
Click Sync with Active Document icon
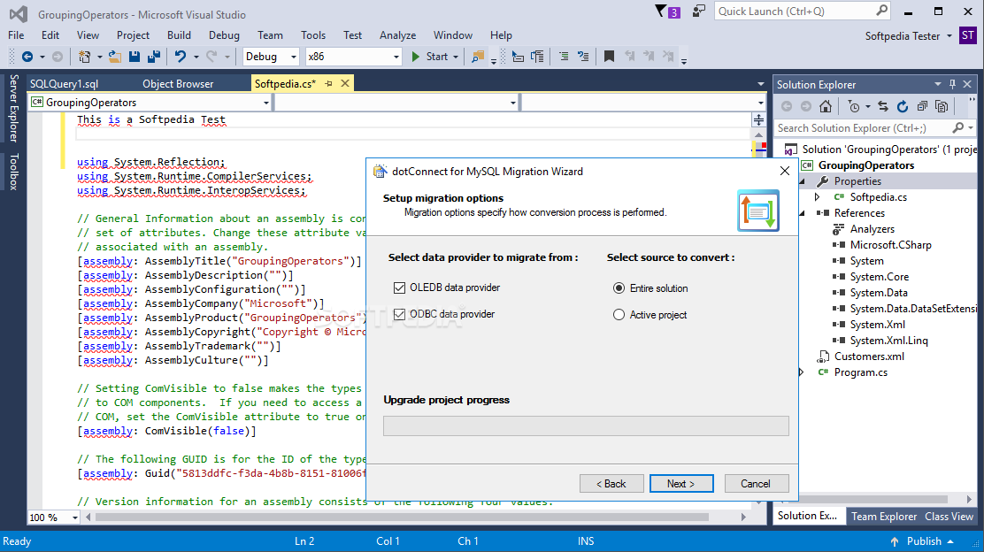pos(883,107)
